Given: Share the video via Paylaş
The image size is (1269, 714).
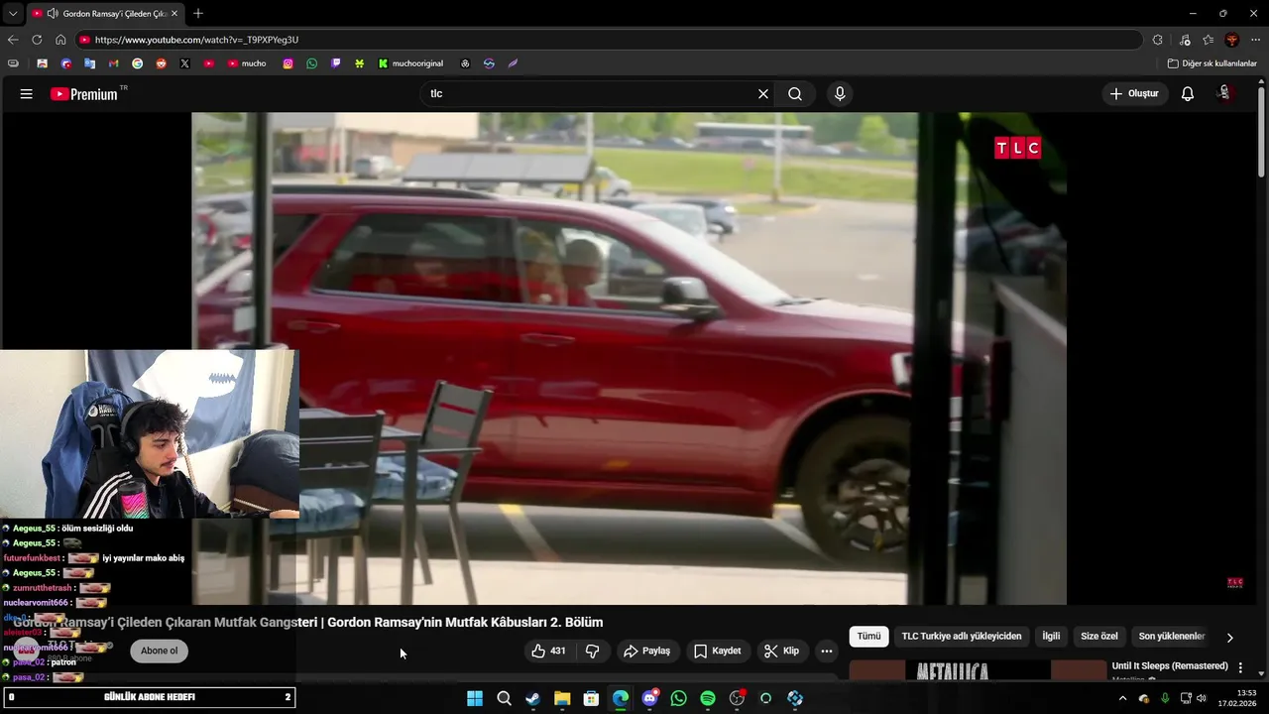Looking at the screenshot, I should pos(646,652).
